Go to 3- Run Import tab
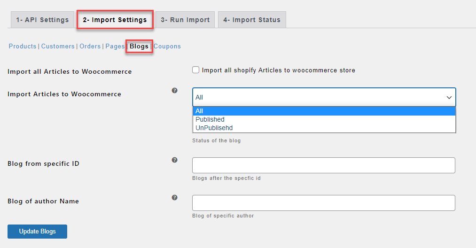476x248 pixels. [x=185, y=20]
